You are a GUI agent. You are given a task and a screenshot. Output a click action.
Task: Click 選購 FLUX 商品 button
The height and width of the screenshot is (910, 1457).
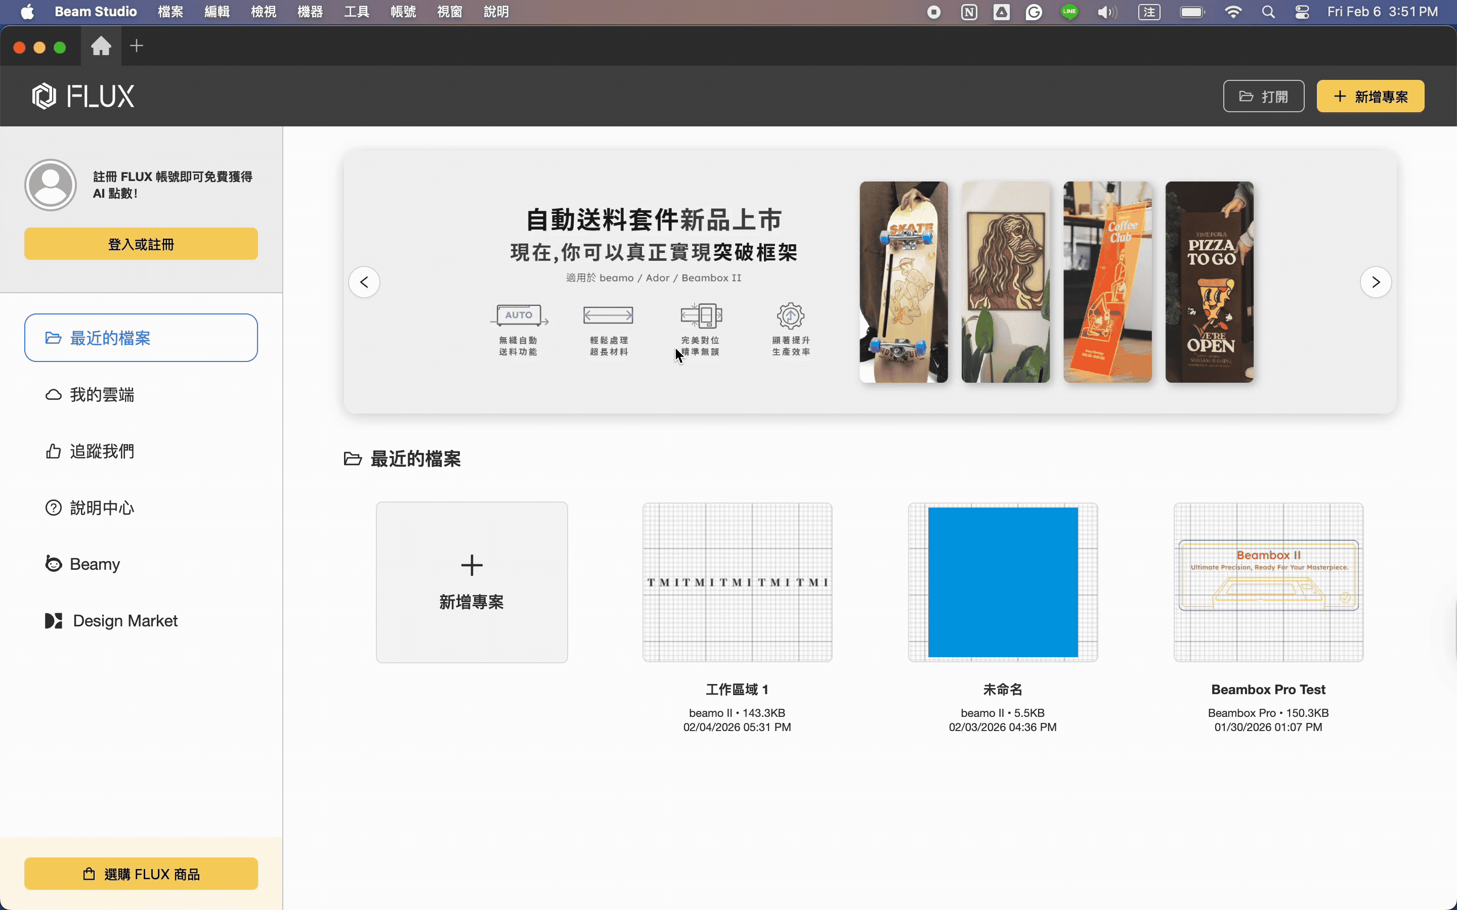pyautogui.click(x=141, y=873)
